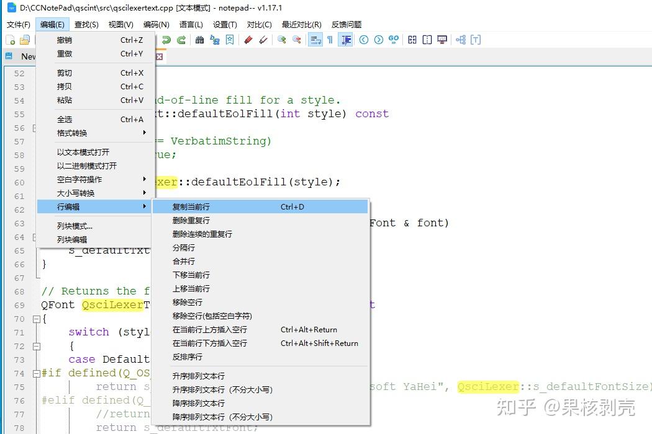Open the bookmark toolbar icon

coord(230,40)
